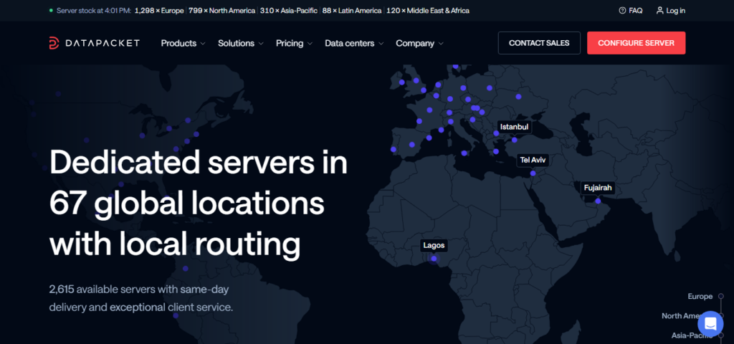Click the FAQ question mark icon

click(622, 10)
